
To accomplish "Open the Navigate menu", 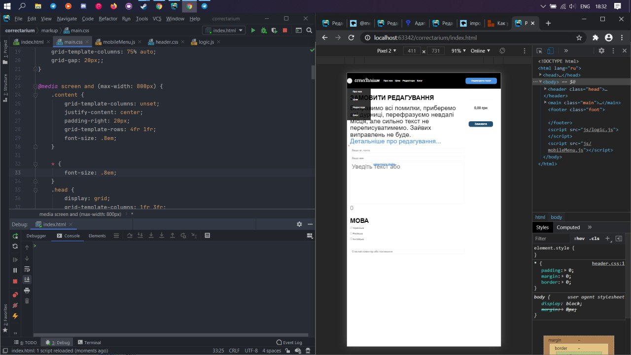I will point(67,19).
